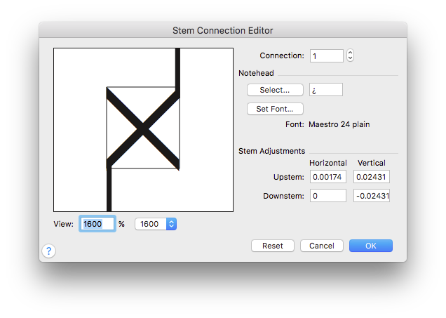Click the upstem line in preview

[x=178, y=69]
